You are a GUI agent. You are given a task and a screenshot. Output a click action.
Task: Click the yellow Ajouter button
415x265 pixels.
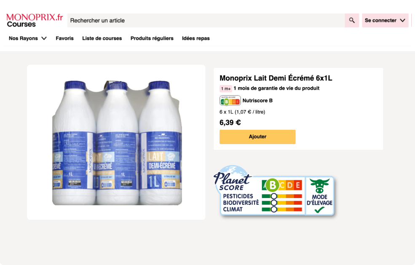click(257, 137)
